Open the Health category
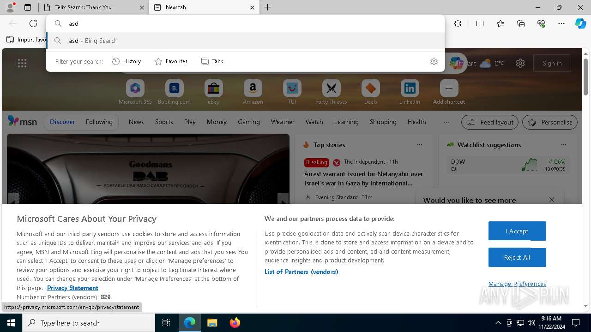The height and width of the screenshot is (332, 591). (x=417, y=122)
